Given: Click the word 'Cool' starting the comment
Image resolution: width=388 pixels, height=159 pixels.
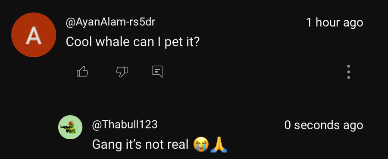Looking at the screenshot, I should pyautogui.click(x=79, y=42).
